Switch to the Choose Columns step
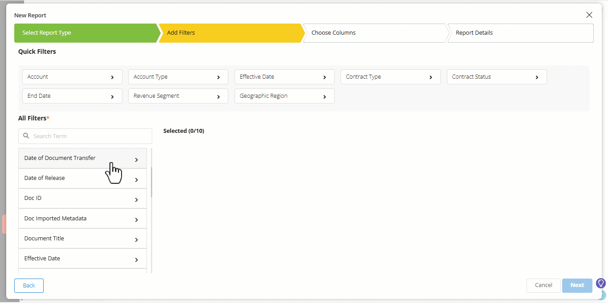This screenshot has height=303, width=608. pyautogui.click(x=375, y=33)
